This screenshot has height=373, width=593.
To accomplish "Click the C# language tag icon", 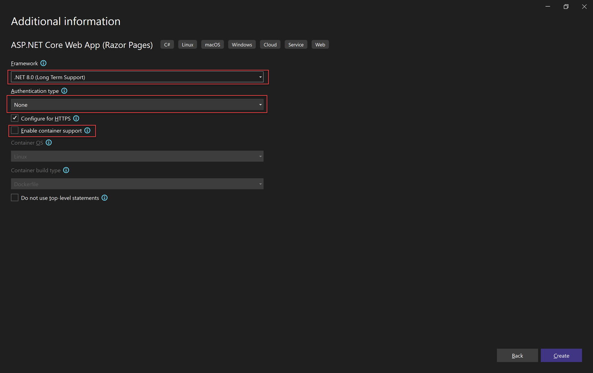I will coord(168,44).
